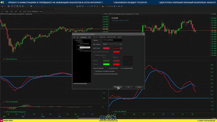Click the round globe-like toolbar icon

tap(103, 6)
